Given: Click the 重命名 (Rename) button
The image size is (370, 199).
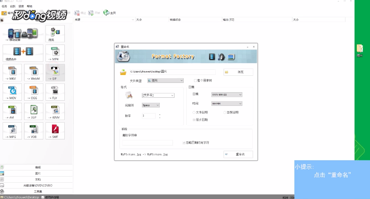Looking at the screenshot, I should [238, 154].
